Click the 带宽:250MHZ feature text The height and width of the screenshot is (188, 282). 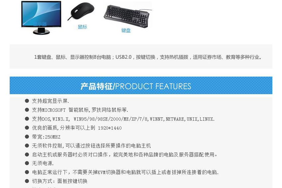point(46,137)
